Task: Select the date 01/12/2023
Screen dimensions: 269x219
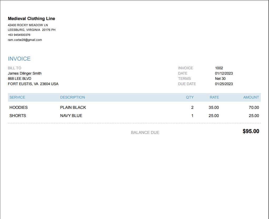Action: 224,73
